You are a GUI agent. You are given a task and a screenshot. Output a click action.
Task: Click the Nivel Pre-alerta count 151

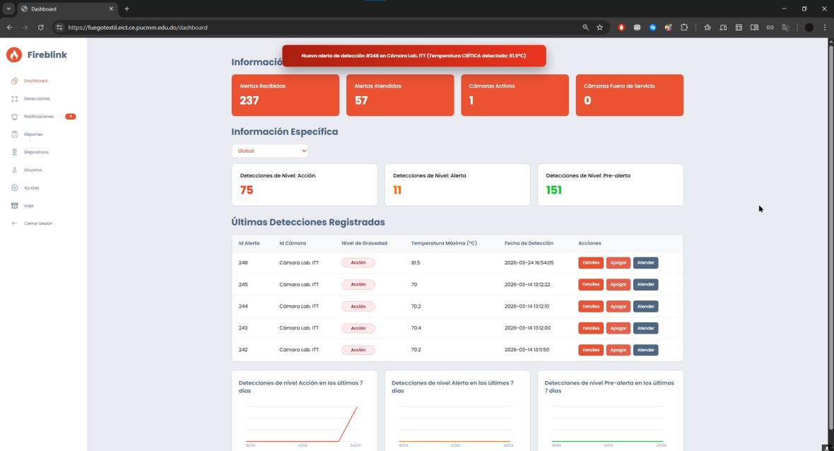pos(553,190)
